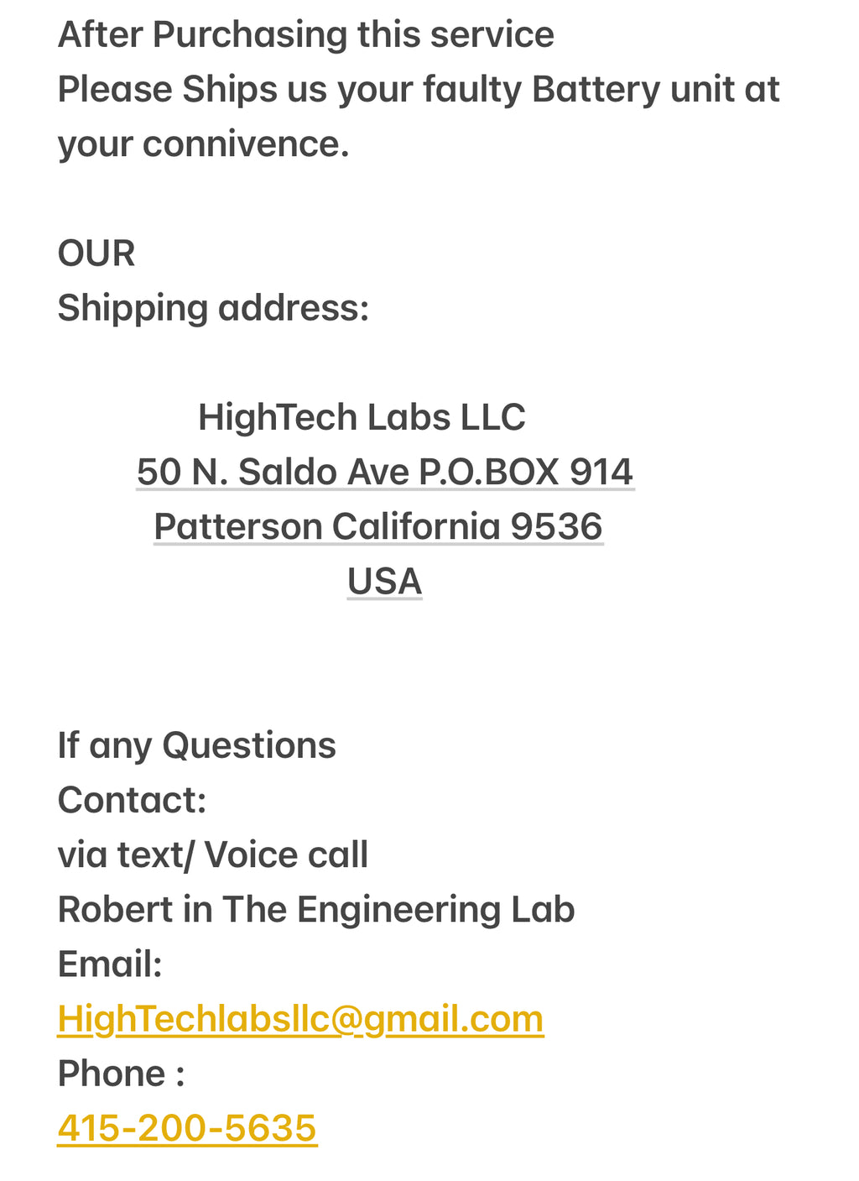Screen dimensions: 859x1181
Task: Click the underlined USA link
Action: tap(385, 581)
